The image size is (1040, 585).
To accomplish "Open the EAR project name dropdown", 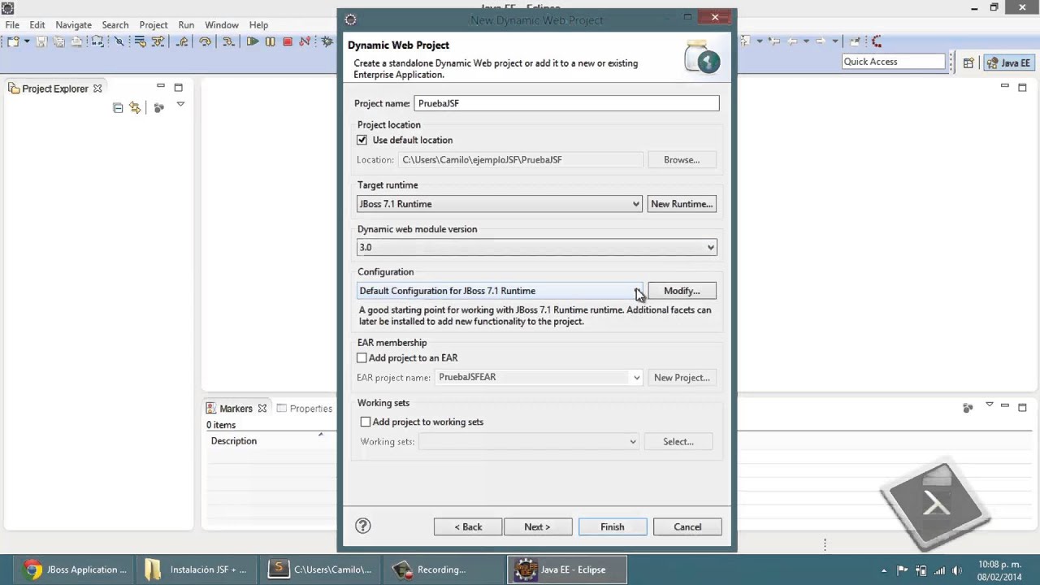I will (x=636, y=378).
